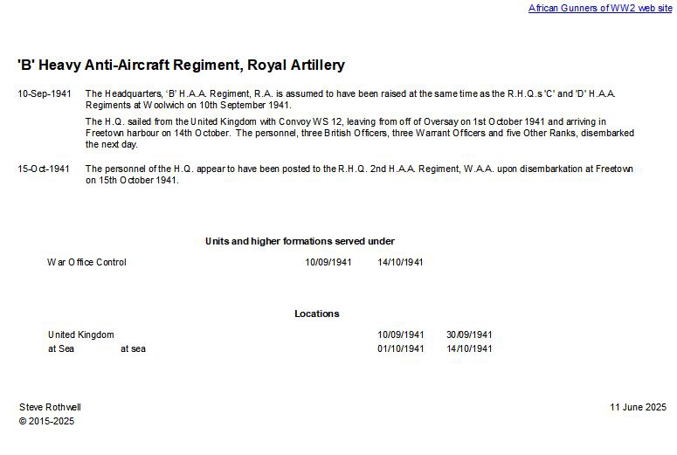Screen dimensions: 677x455
Task: Click the Steve Rothwell author name
Action: tap(50, 407)
